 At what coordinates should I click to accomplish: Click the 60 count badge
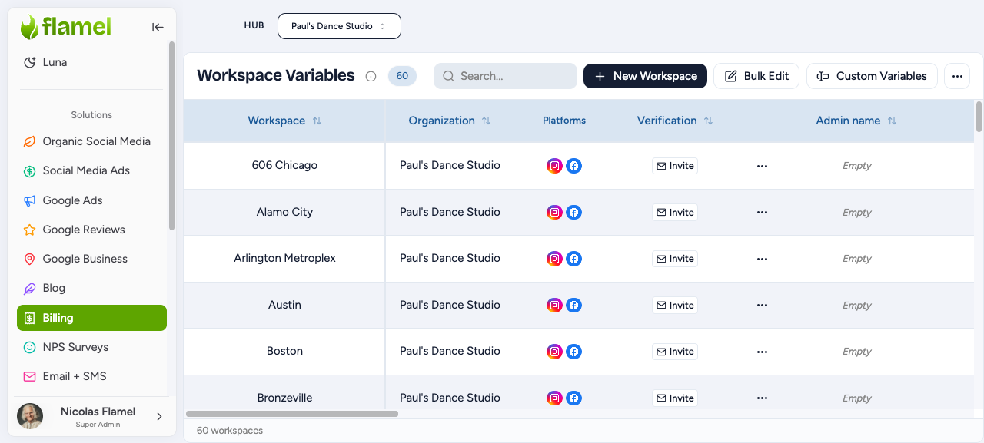click(402, 76)
